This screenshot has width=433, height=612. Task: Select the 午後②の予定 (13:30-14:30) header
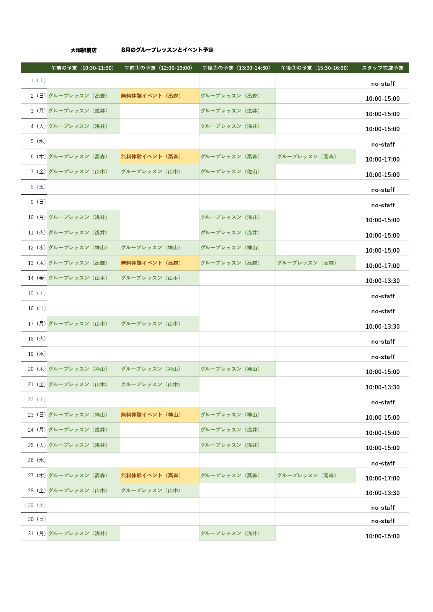pyautogui.click(x=237, y=68)
